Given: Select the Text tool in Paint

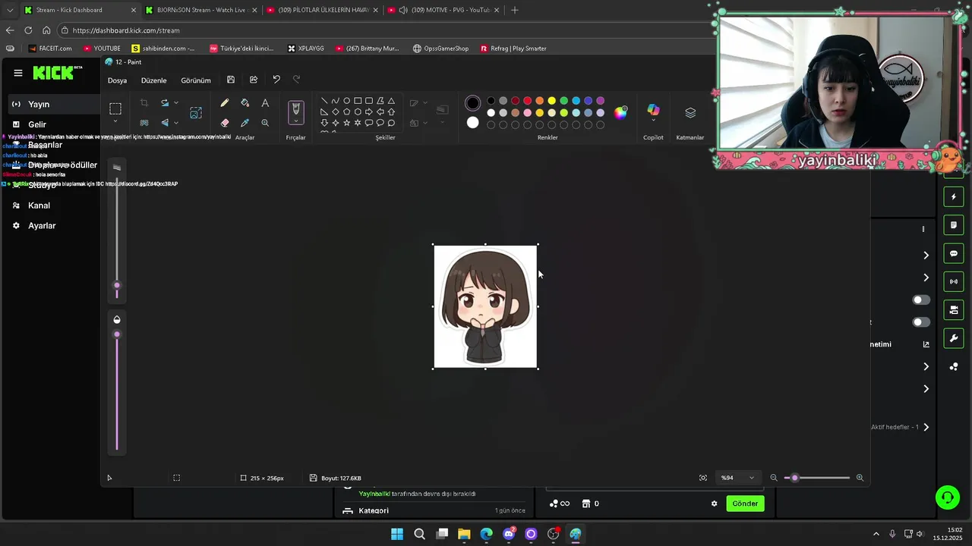Looking at the screenshot, I should coord(265,103).
